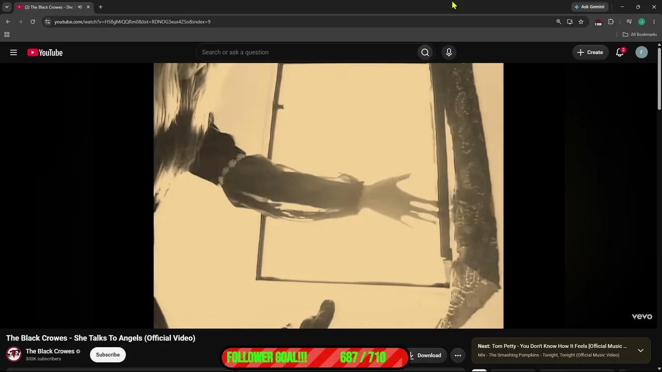662x372 pixels.
Task: Click the 303K subscribers text
Action: 43,359
